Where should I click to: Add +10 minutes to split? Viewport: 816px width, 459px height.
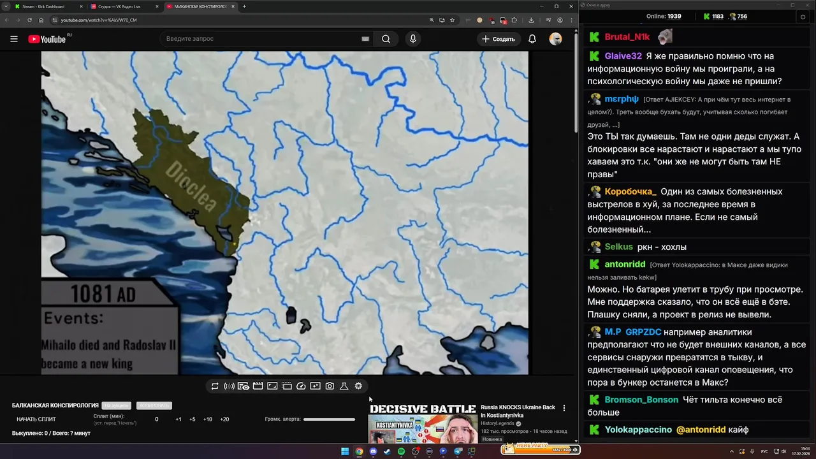208,419
